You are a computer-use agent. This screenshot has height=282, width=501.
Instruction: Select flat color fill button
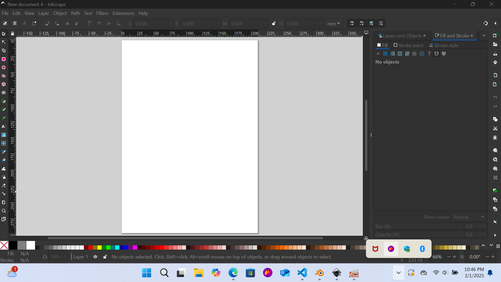(x=385, y=54)
